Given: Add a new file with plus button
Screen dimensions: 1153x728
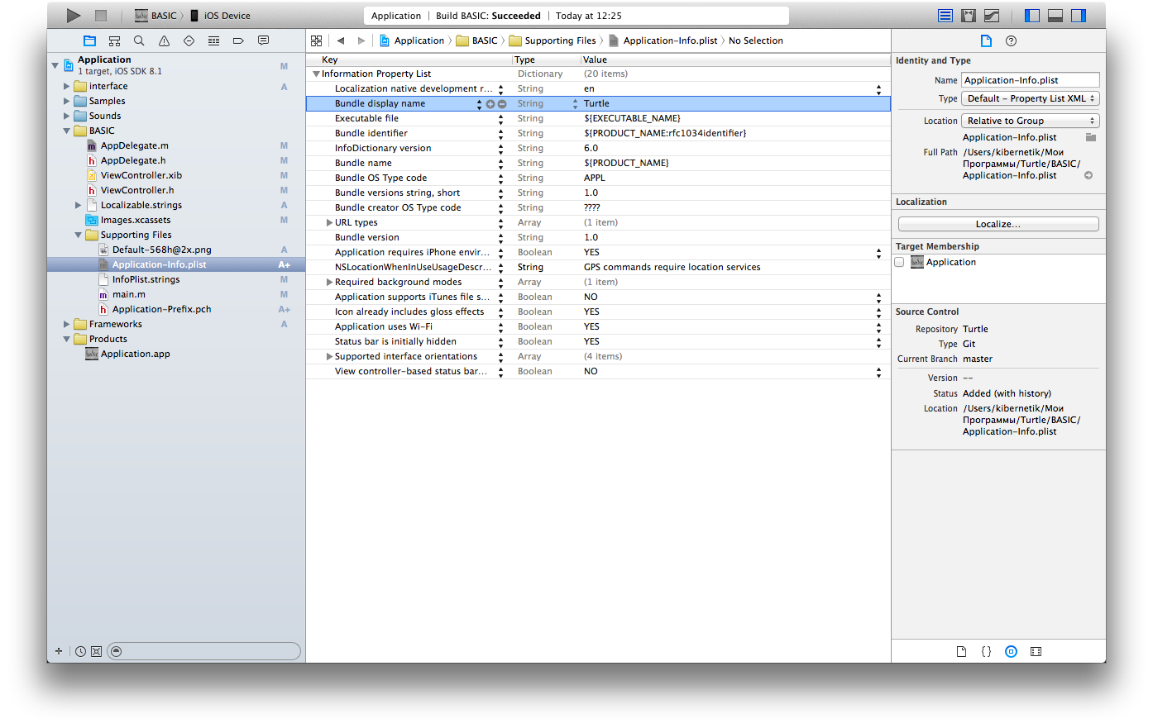Looking at the screenshot, I should (x=59, y=651).
